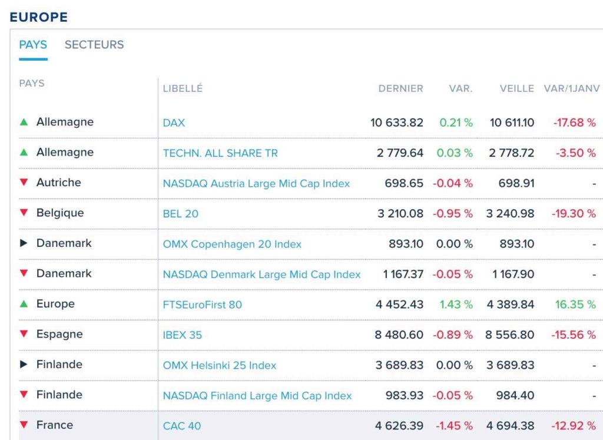Viewport: 603px width, 440px height.
Task: Click the 983.93 Finland index value
Action: 405,395
